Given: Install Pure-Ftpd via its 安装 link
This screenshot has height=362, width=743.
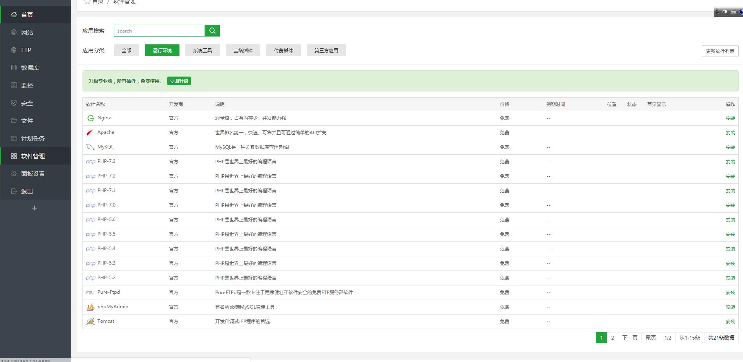Looking at the screenshot, I should (x=730, y=293).
